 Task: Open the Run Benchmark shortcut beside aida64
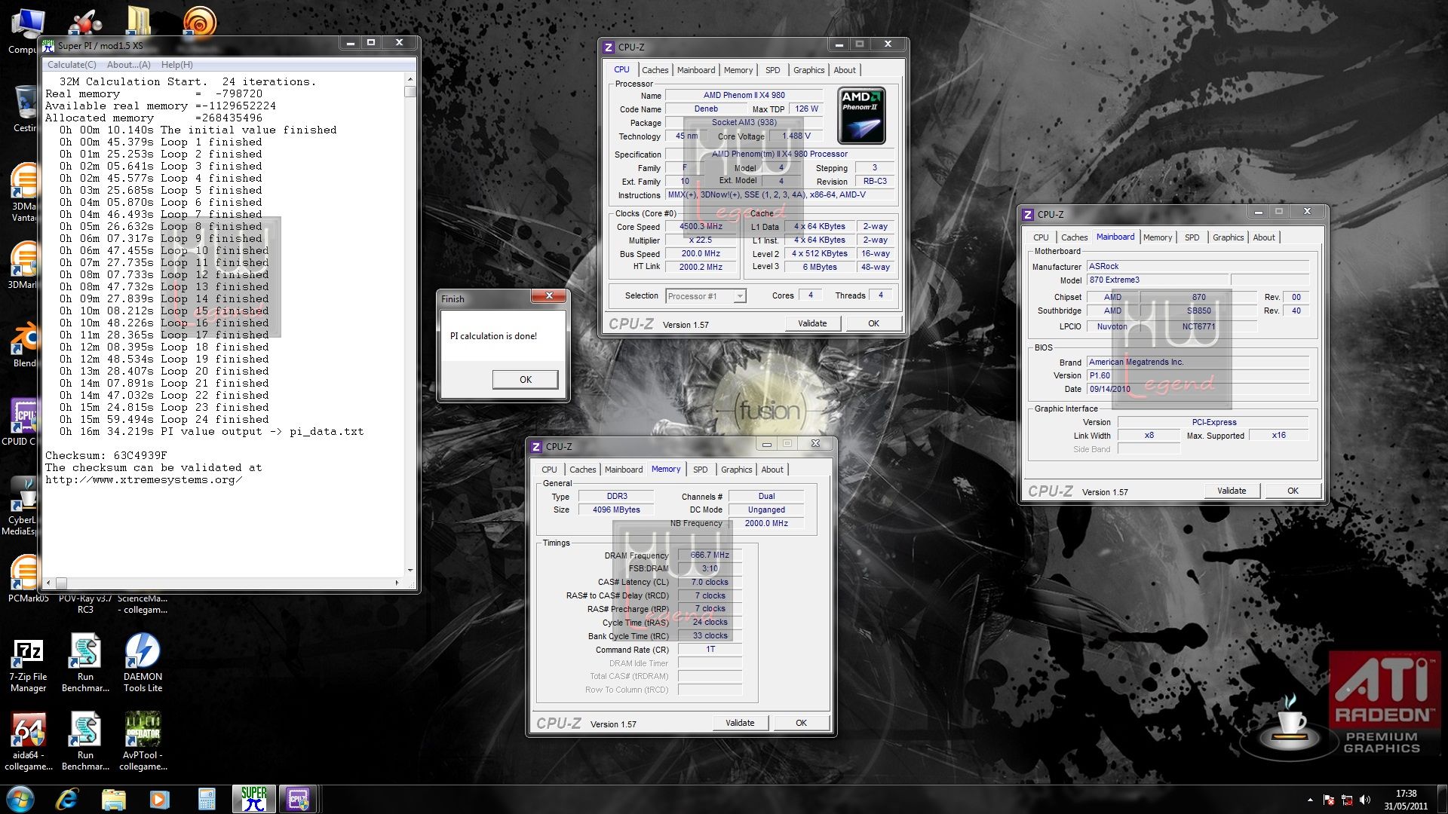[x=85, y=742]
